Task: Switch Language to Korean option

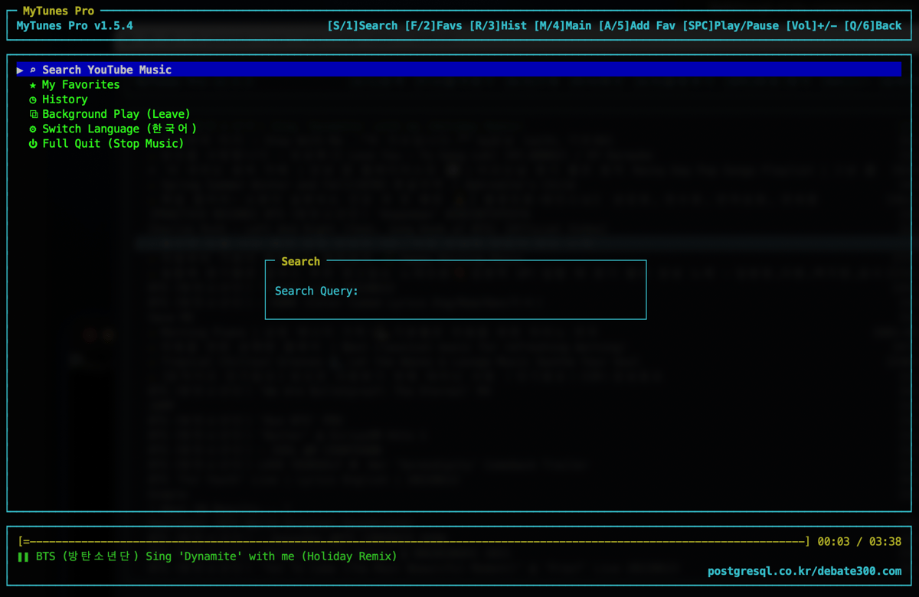Action: click(119, 129)
